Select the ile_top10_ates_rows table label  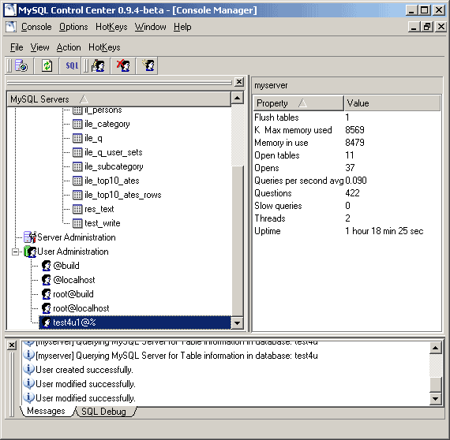pyautogui.click(x=123, y=195)
